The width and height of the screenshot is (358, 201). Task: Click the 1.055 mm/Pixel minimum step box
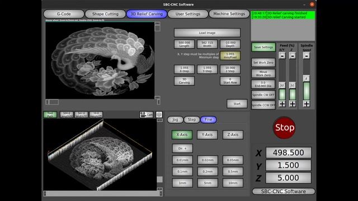point(230,56)
